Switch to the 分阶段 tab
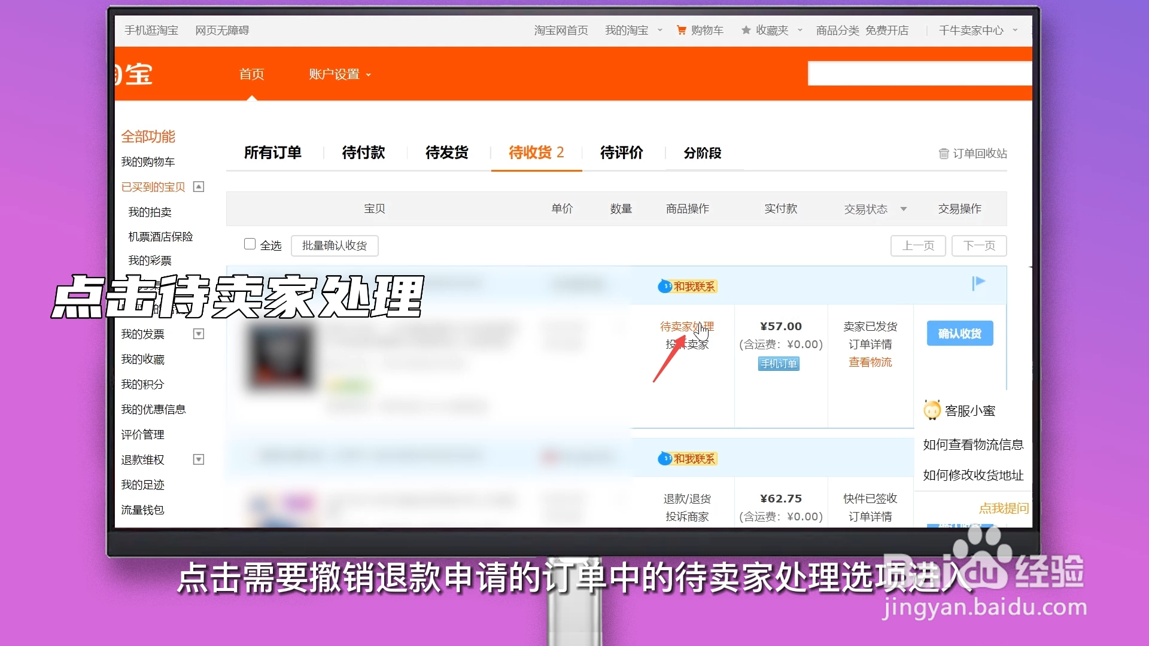This screenshot has width=1149, height=646. click(x=703, y=153)
